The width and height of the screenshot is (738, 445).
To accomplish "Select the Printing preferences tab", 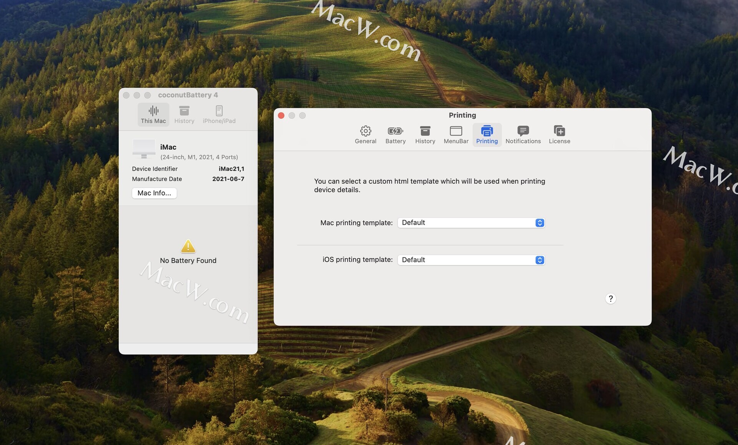I will pos(487,135).
